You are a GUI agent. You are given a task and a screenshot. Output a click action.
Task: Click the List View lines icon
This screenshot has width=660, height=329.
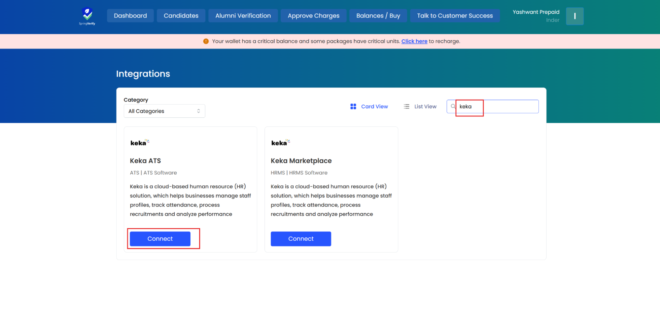coord(406,106)
